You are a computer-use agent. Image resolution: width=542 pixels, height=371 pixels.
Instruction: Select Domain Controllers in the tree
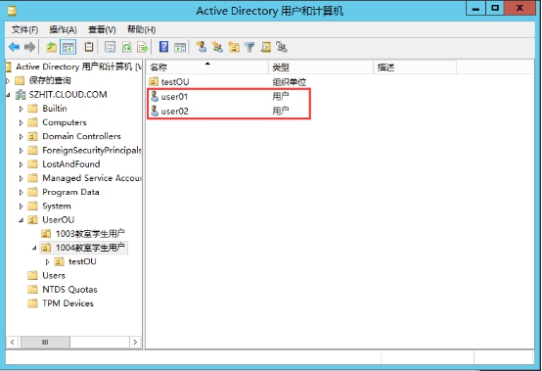(81, 136)
